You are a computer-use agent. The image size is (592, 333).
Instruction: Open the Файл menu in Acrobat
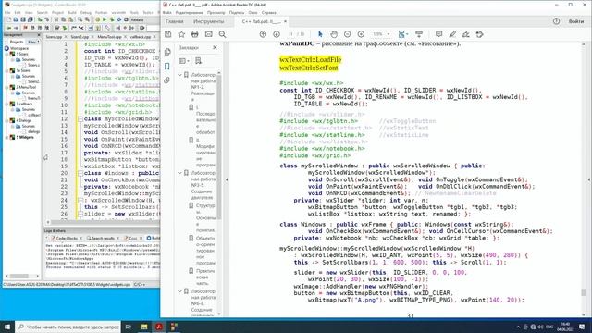click(x=166, y=12)
